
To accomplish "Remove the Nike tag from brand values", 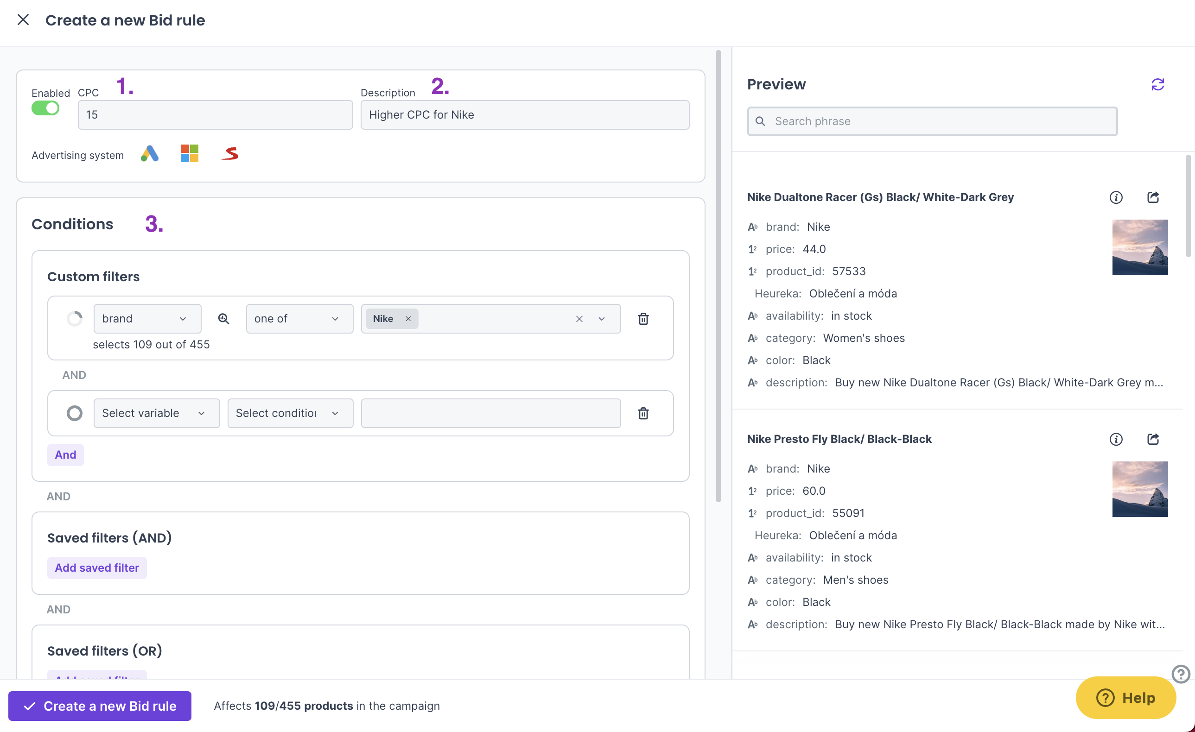I will pos(408,318).
